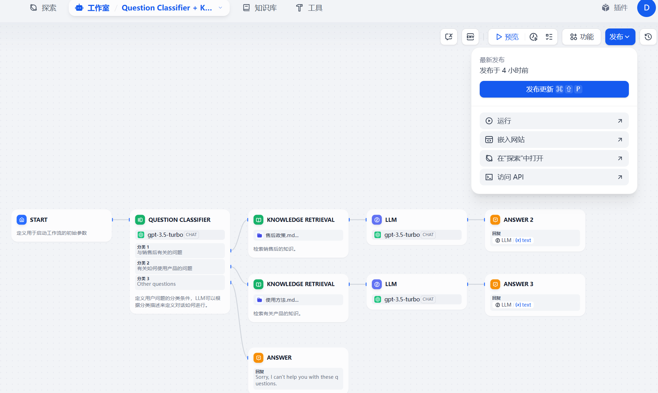658x393 pixels.
Task: Open the 工具 tools tab
Action: 309,8
